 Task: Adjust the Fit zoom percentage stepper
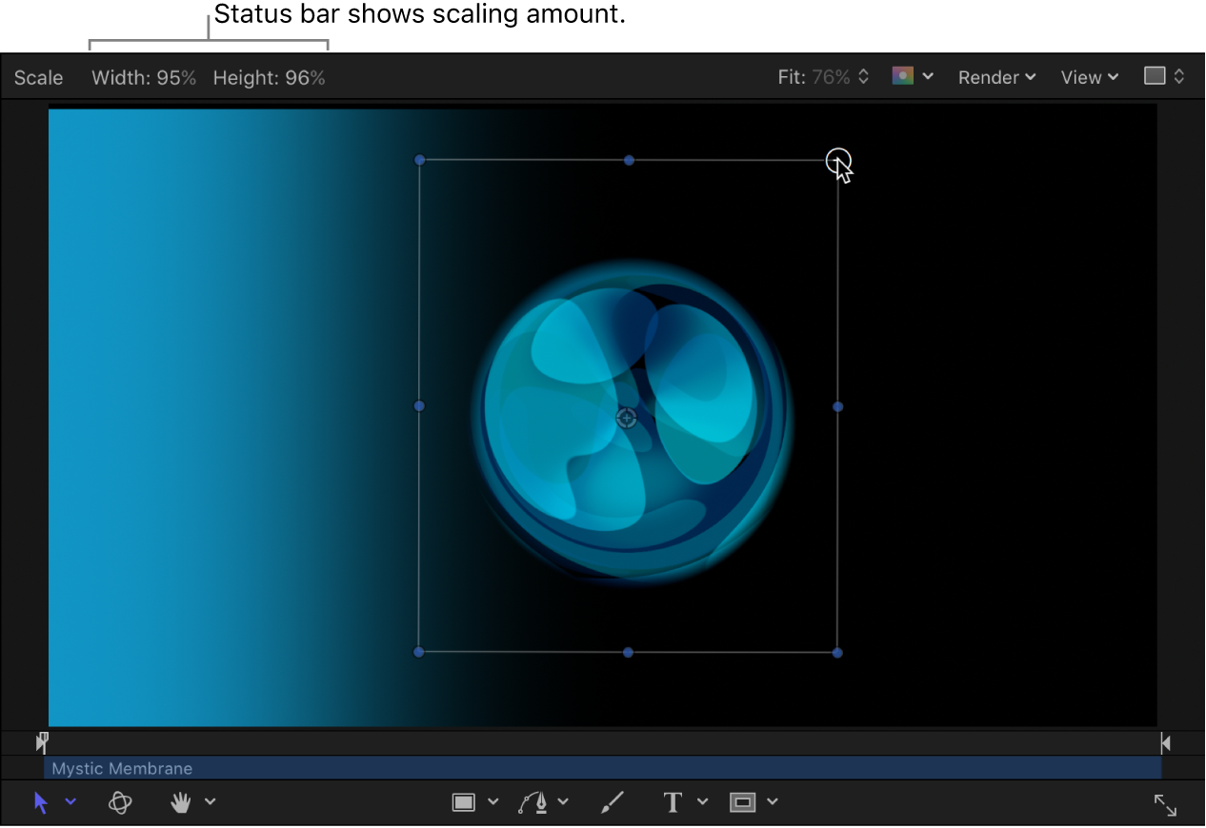coord(863,77)
